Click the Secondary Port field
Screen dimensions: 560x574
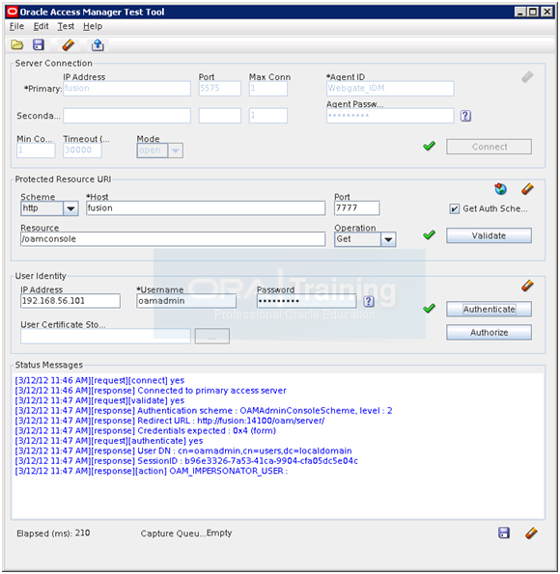click(220, 116)
